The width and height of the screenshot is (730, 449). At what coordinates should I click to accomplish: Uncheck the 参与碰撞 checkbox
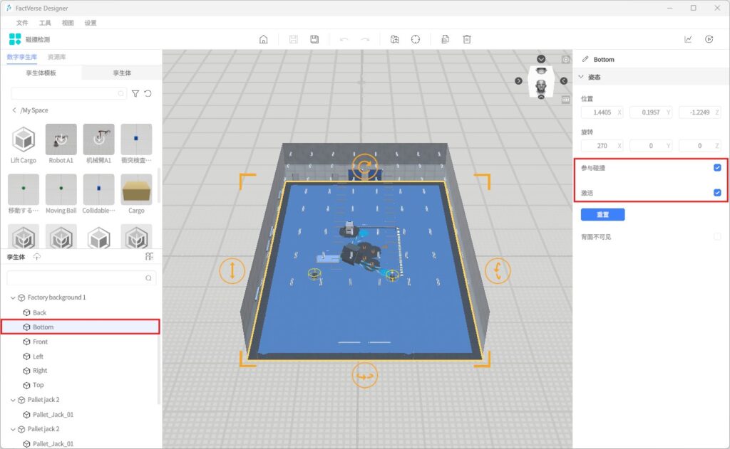tap(717, 168)
